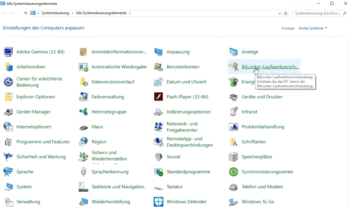
Task: Expand the chevron after Systemsteuerung breadcrumb
Action: tap(72, 13)
